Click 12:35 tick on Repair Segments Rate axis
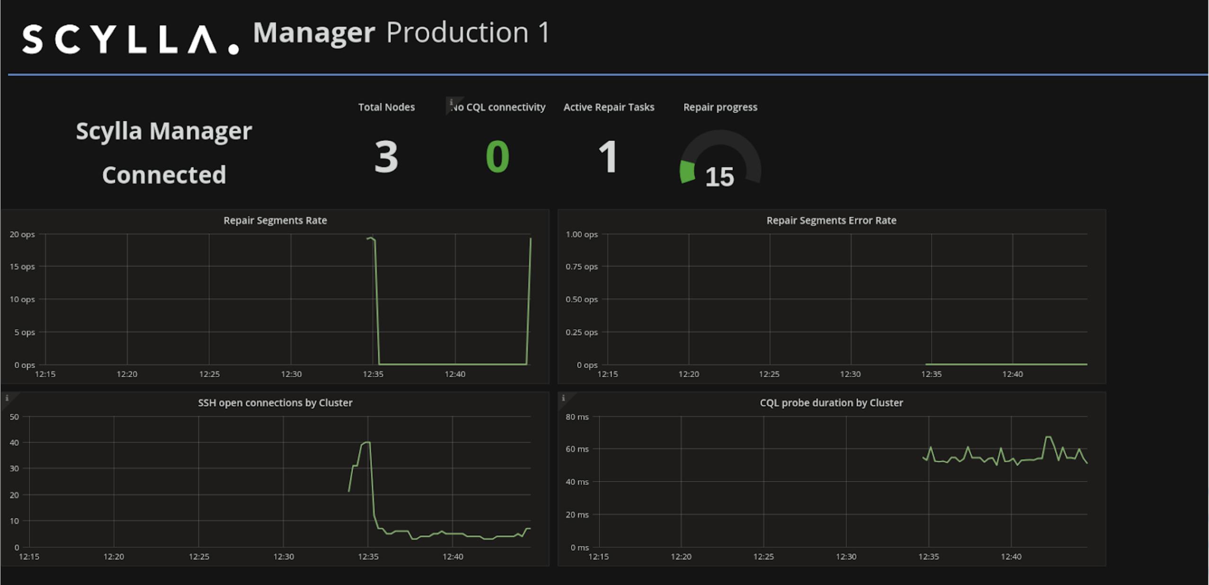Screen dimensions: 1209x585 pos(373,374)
